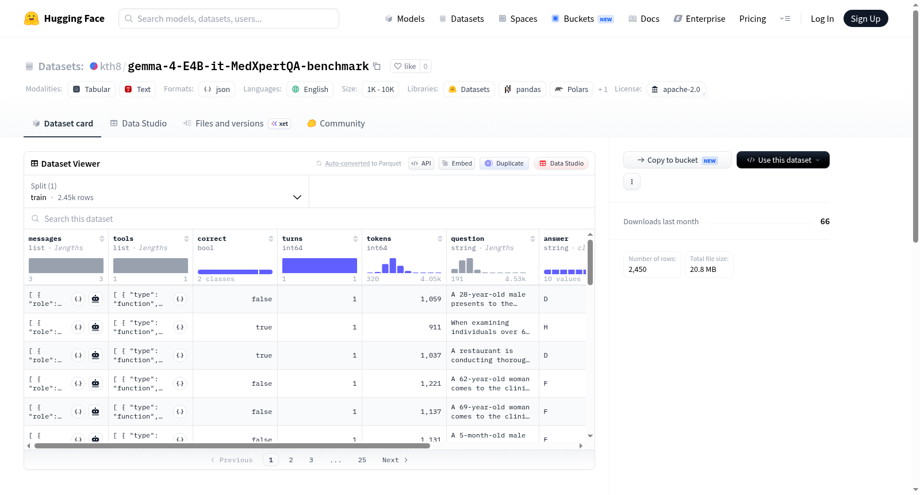Select the English language tag
The image size is (920, 495).
310,89
